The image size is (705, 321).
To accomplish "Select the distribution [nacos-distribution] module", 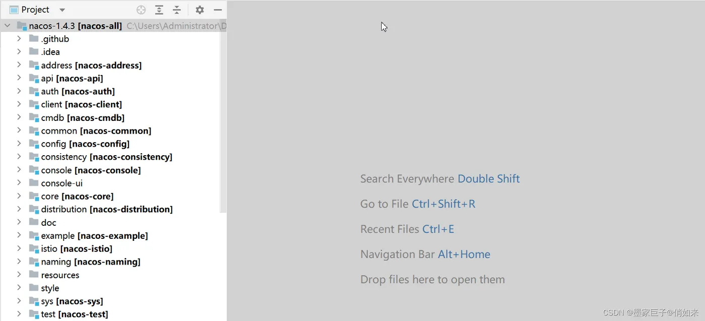I will 106,209.
